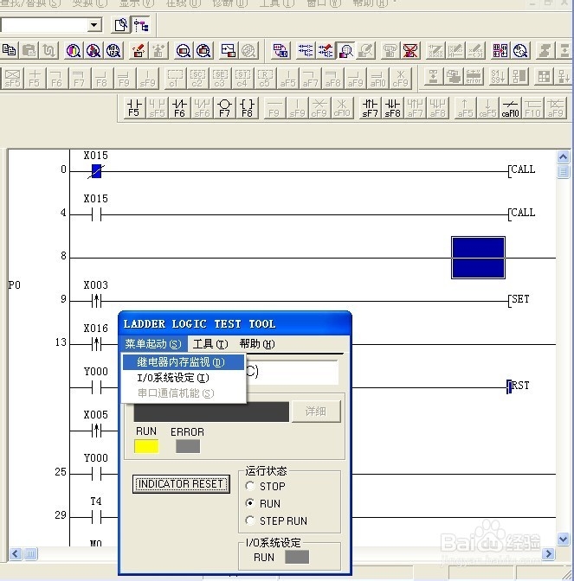The width and height of the screenshot is (574, 581).
Task: Click the vertical scrollbar down arrow
Action: click(x=564, y=539)
